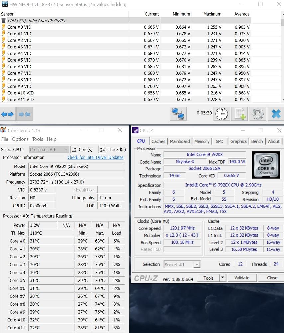Click the CPU-Z title bar icon
This screenshot has width=284, height=333.
(x=135, y=130)
